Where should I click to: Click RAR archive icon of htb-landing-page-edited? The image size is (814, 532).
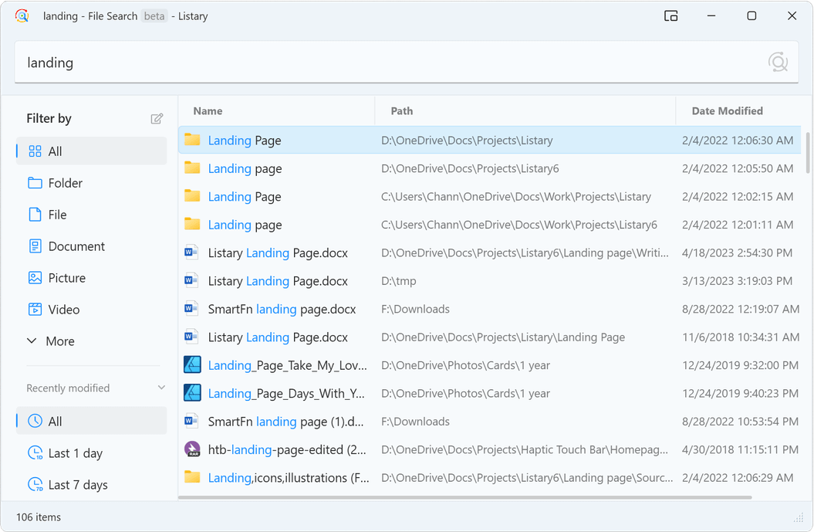coord(192,449)
